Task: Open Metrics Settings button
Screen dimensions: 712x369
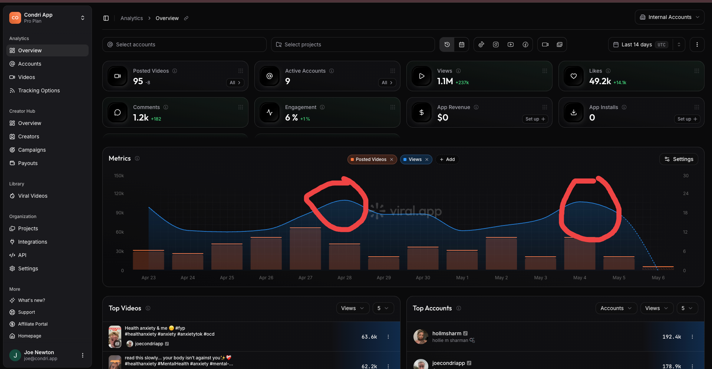Action: point(679,159)
